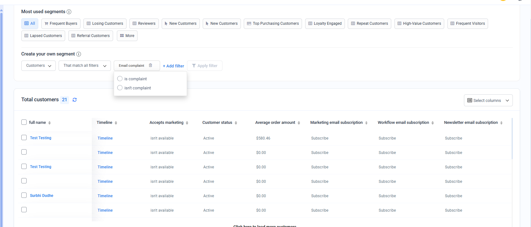Click the refresh icon beside Total customers
531x227 pixels.
pyautogui.click(x=75, y=100)
